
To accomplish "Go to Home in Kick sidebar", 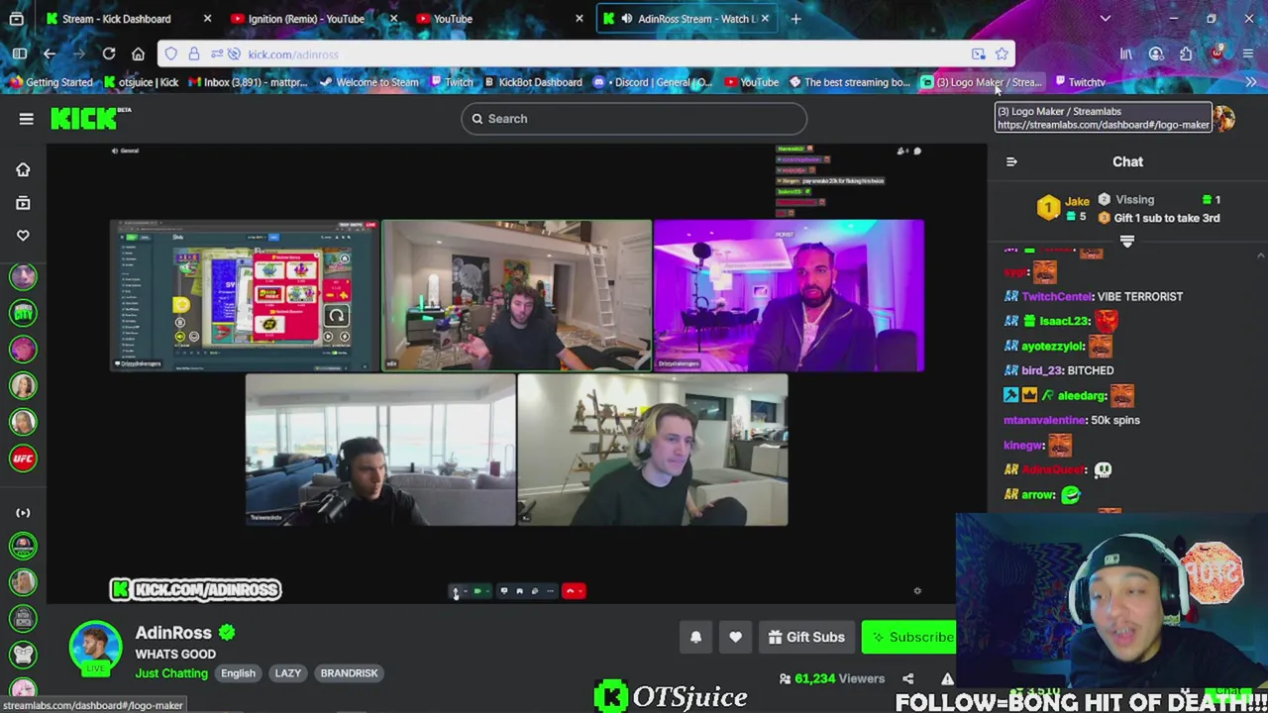I will pos(23,169).
